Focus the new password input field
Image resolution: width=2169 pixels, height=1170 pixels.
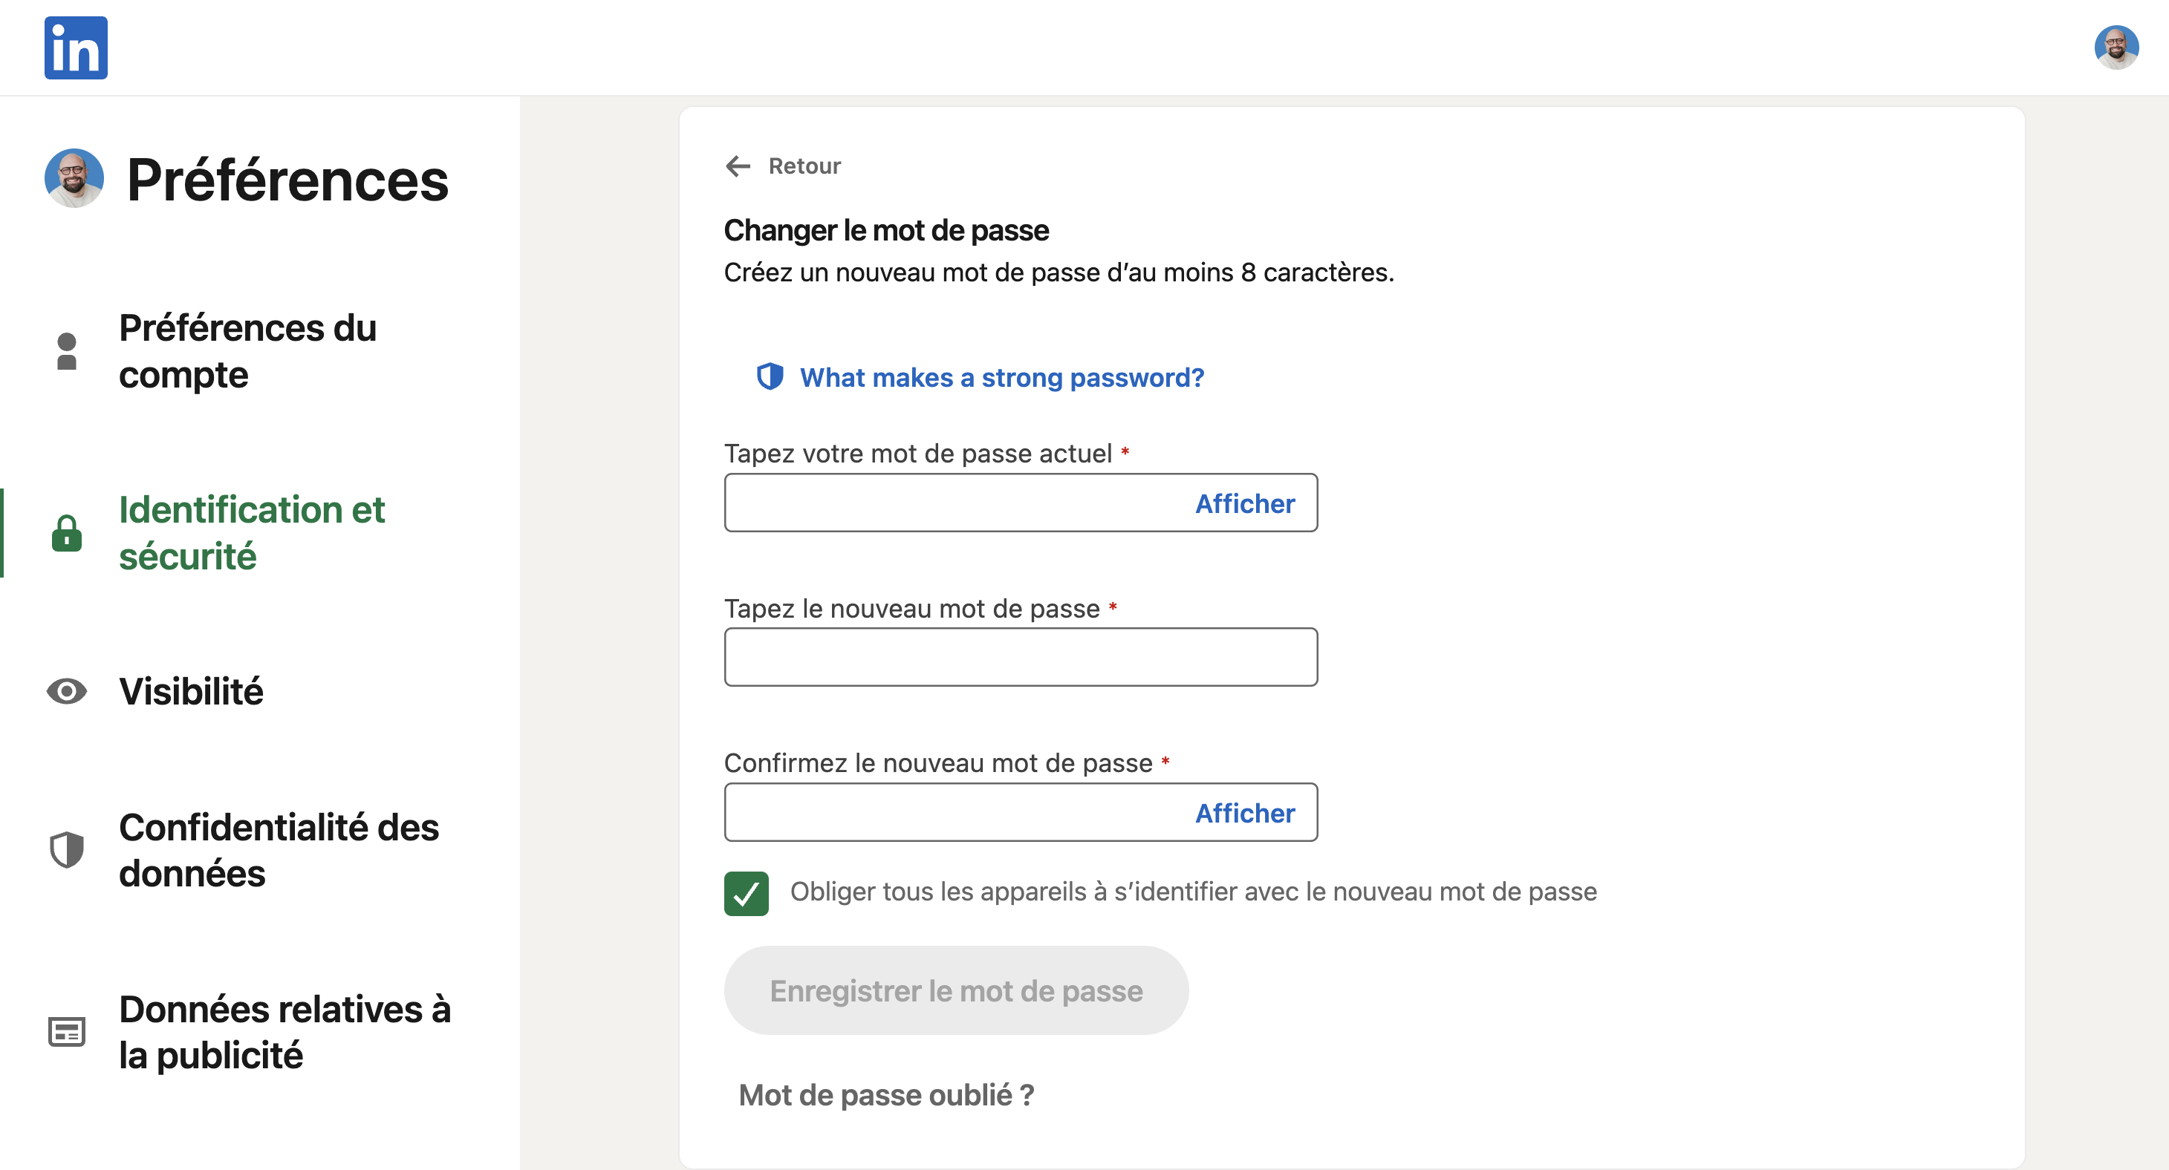coord(1021,658)
